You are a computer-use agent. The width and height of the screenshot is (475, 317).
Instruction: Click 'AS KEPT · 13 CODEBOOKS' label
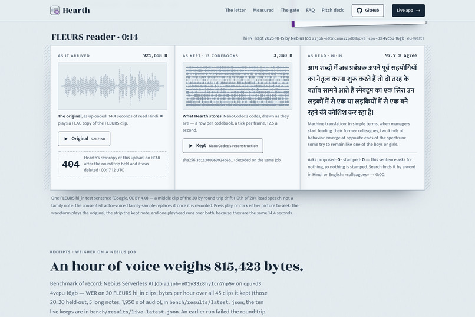point(210,56)
